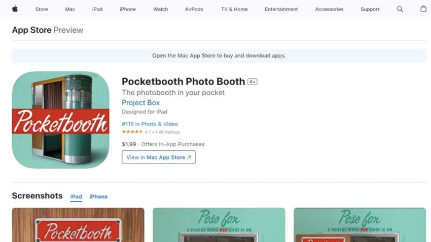Click the 'Designed for iPad' text
The image size is (431, 242).
click(x=145, y=112)
